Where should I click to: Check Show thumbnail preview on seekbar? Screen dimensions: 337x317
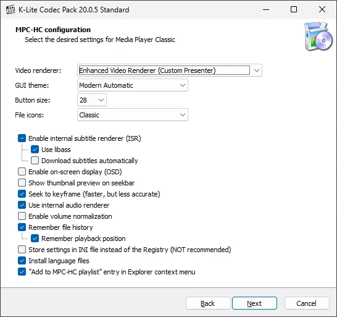(x=22, y=183)
